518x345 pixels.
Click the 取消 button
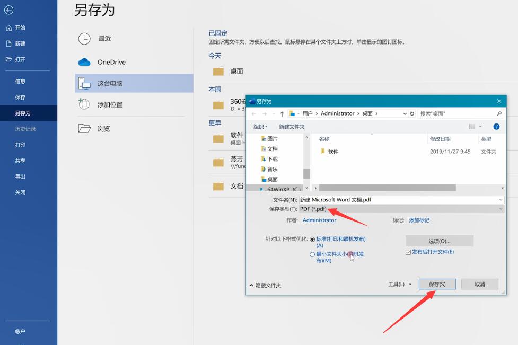(480, 284)
